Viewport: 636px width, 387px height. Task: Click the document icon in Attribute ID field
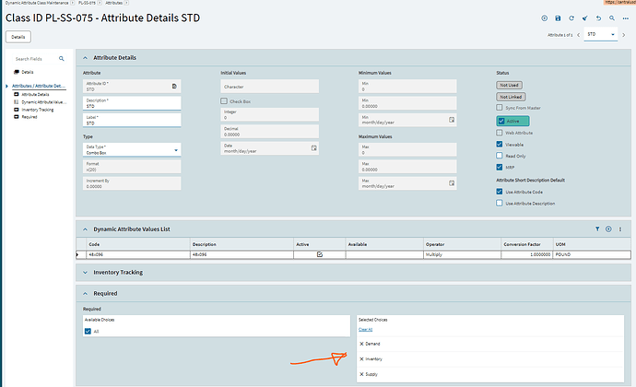(x=174, y=86)
